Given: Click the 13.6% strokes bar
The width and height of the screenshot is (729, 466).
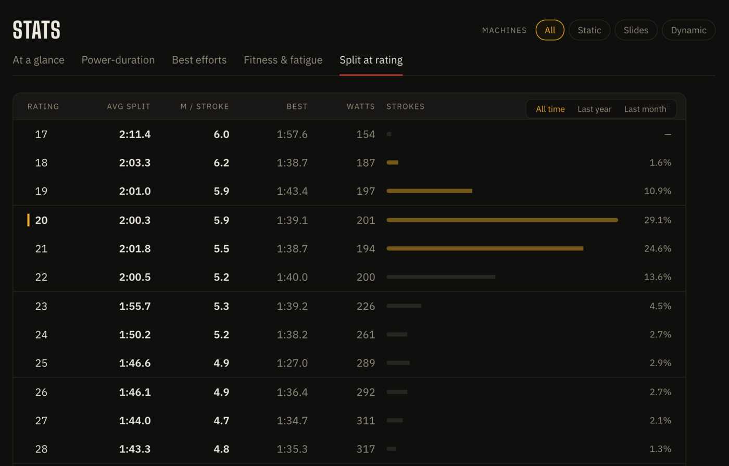Looking at the screenshot, I should pyautogui.click(x=441, y=277).
